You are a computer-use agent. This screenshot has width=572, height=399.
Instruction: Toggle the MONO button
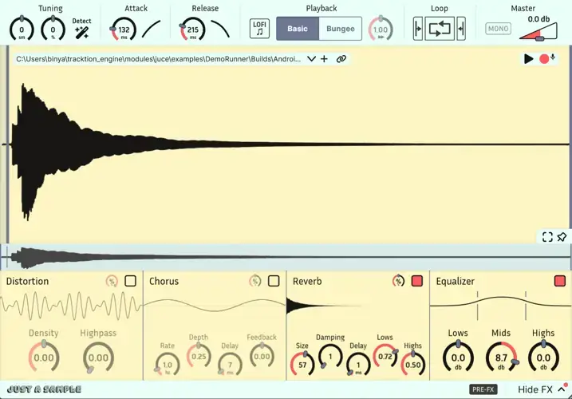click(498, 29)
